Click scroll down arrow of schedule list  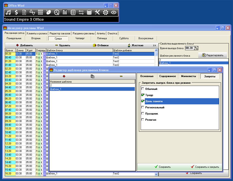tap(156, 174)
